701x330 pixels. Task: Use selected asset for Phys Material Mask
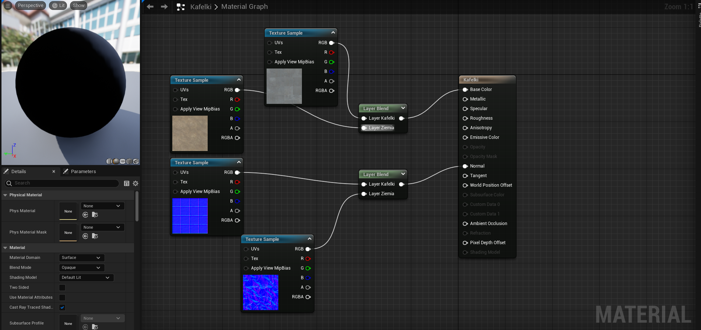[85, 236]
